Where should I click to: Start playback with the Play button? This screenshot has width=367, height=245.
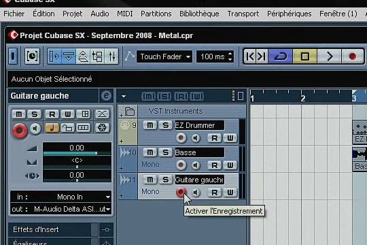(329, 56)
